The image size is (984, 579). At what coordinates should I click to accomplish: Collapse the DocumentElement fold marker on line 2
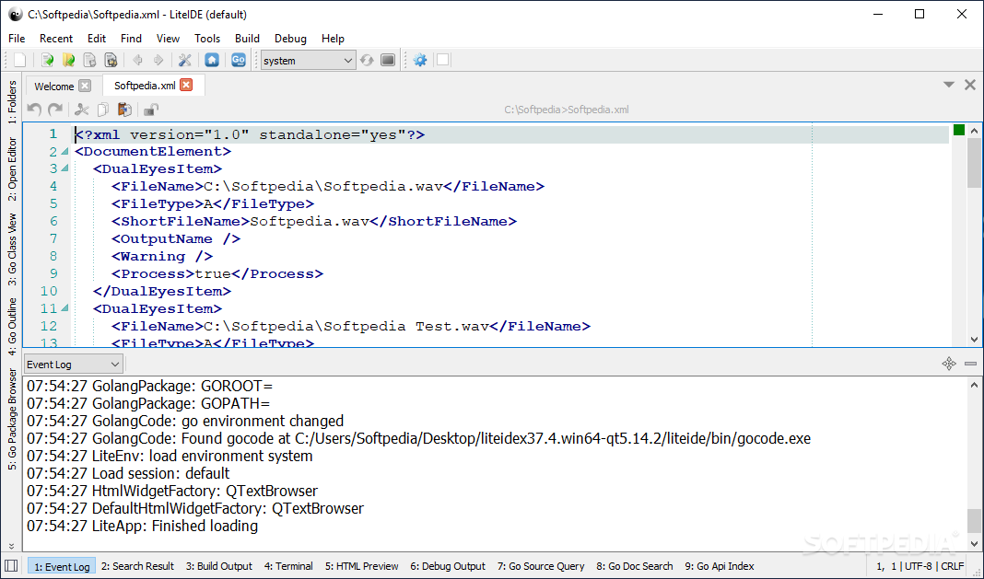64,152
